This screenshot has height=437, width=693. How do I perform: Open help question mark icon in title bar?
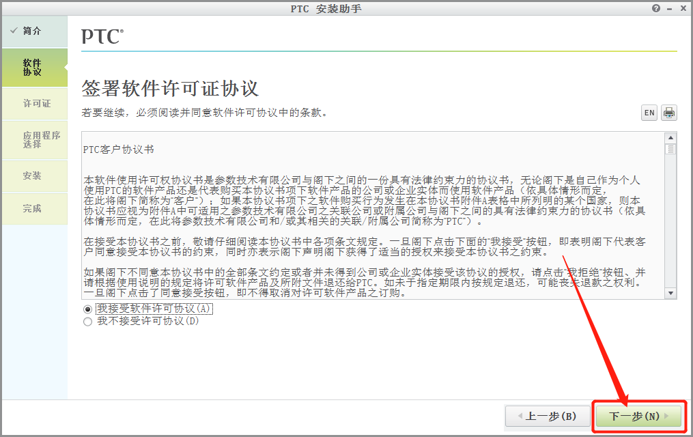(656, 8)
